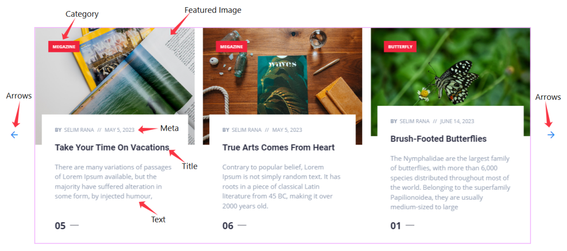The image size is (567, 251).
Task: Click slide number 05 indicator
Action: 60,226
